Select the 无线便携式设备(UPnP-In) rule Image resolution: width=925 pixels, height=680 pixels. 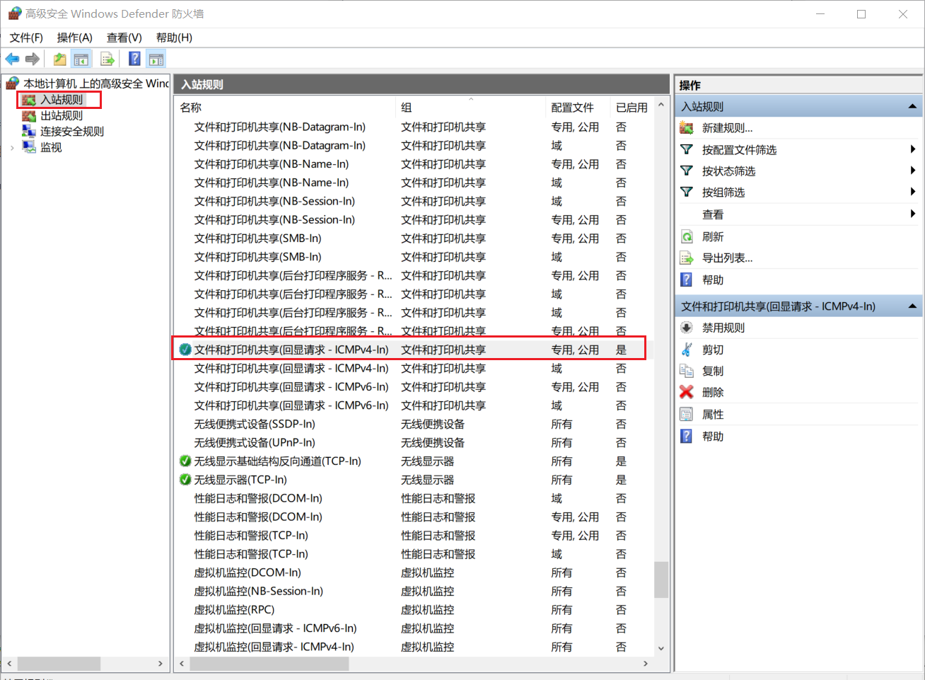414,442
